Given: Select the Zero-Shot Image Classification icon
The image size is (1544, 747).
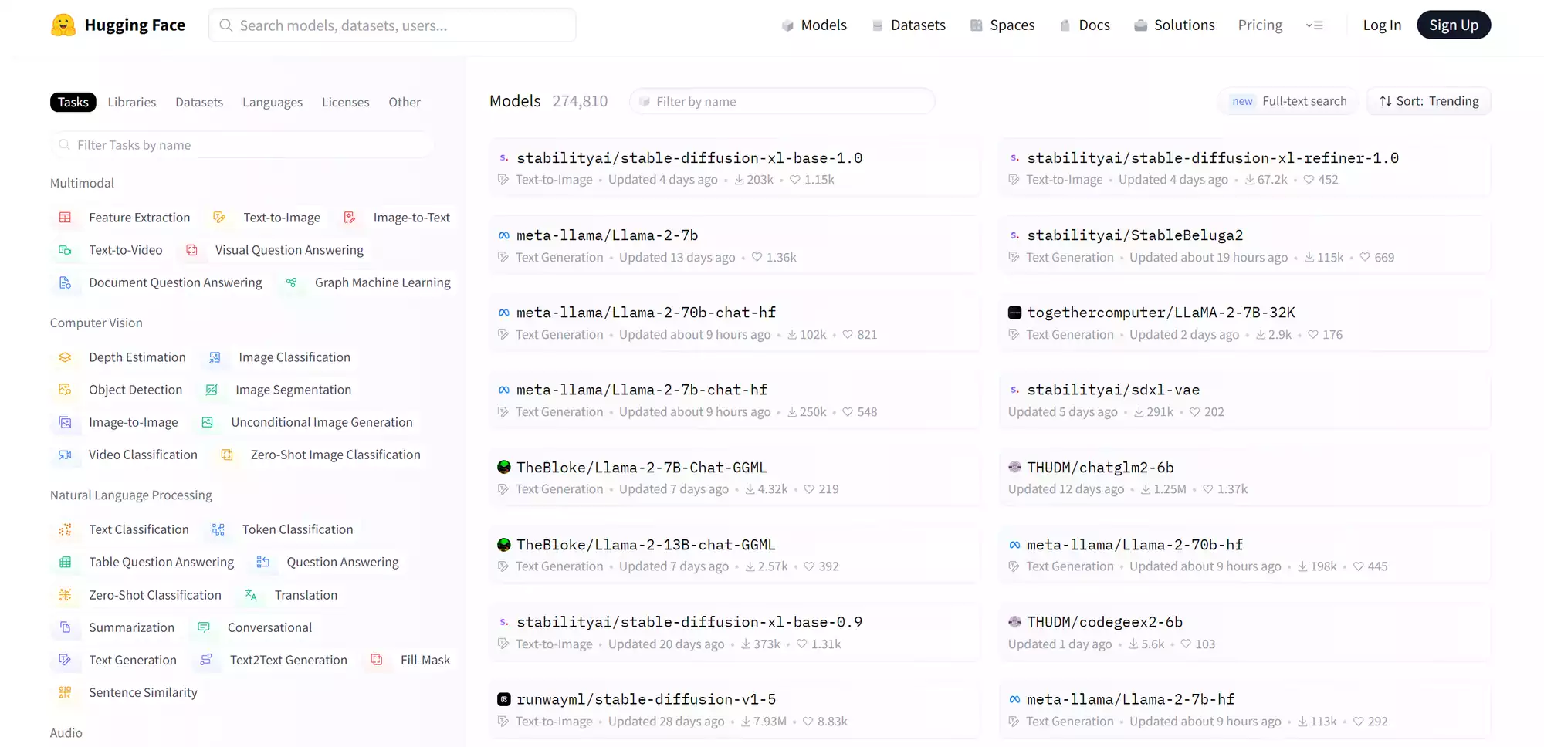Looking at the screenshot, I should (x=227, y=455).
